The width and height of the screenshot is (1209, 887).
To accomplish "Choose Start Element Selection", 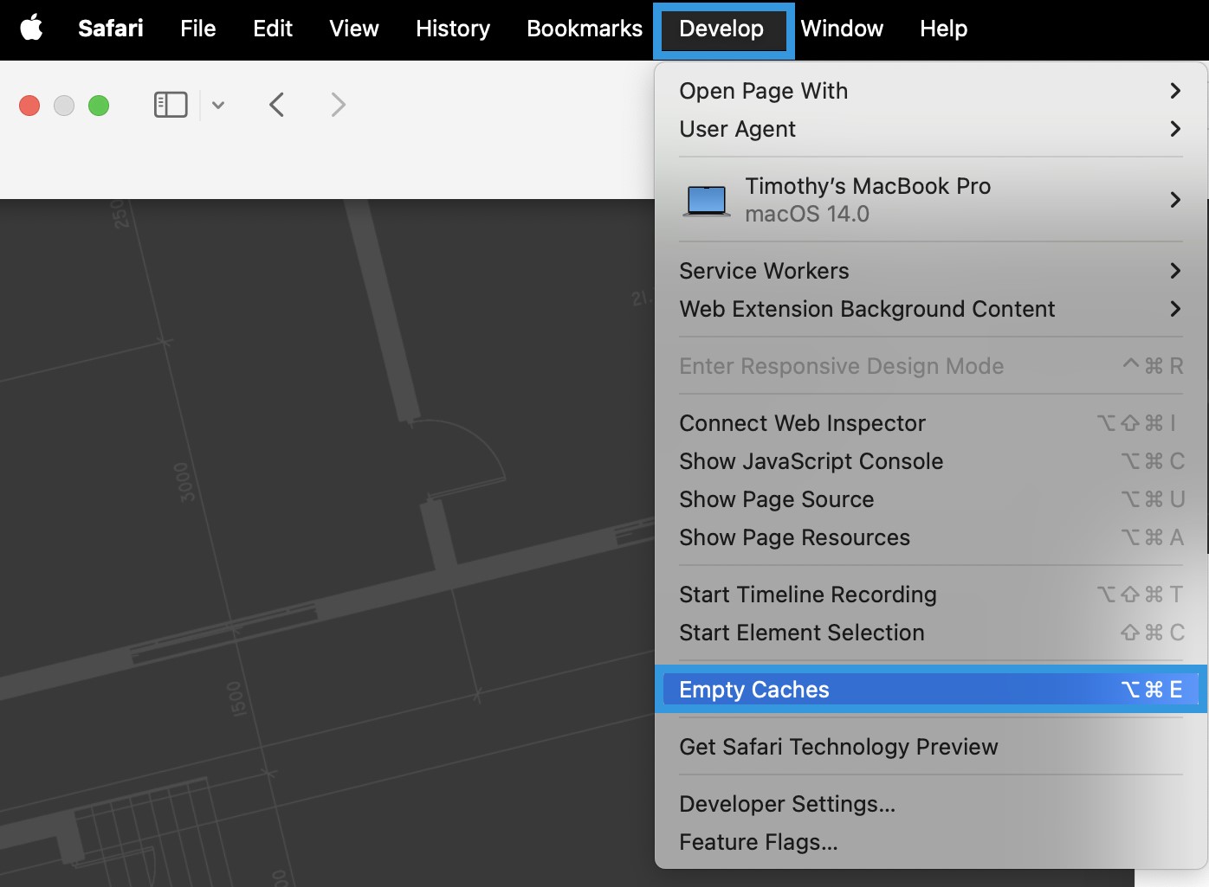I will pyautogui.click(x=931, y=633).
